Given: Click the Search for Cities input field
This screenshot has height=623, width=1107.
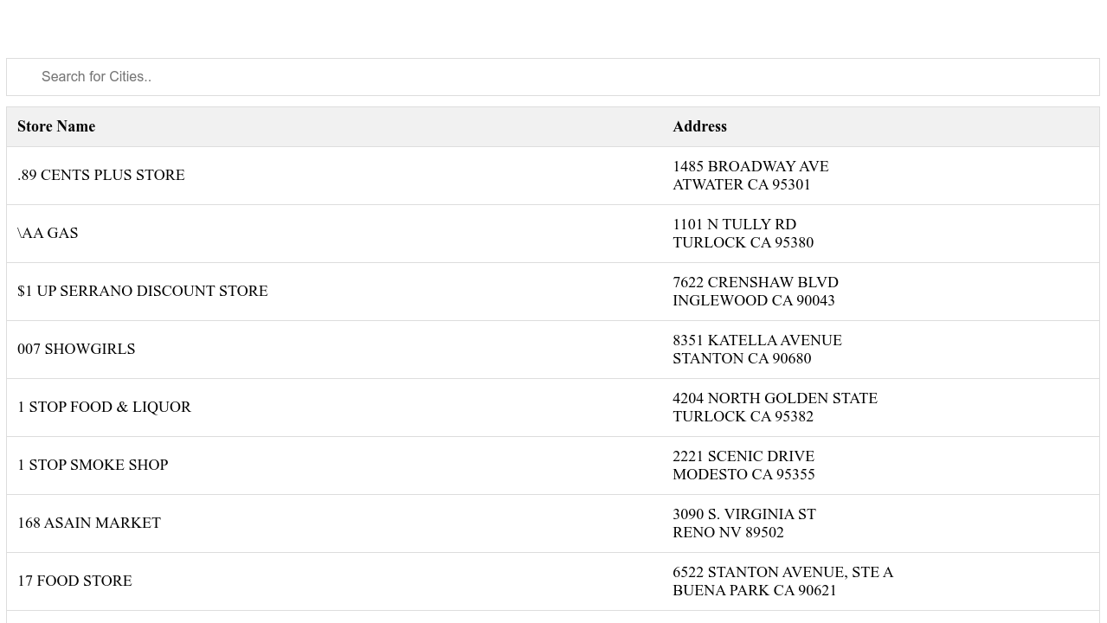Looking at the screenshot, I should [552, 77].
